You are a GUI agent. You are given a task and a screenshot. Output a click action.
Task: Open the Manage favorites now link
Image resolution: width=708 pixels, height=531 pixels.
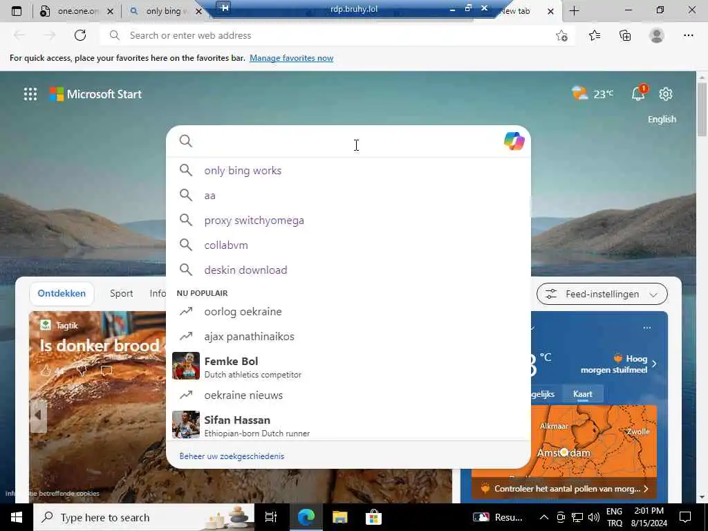click(x=291, y=58)
